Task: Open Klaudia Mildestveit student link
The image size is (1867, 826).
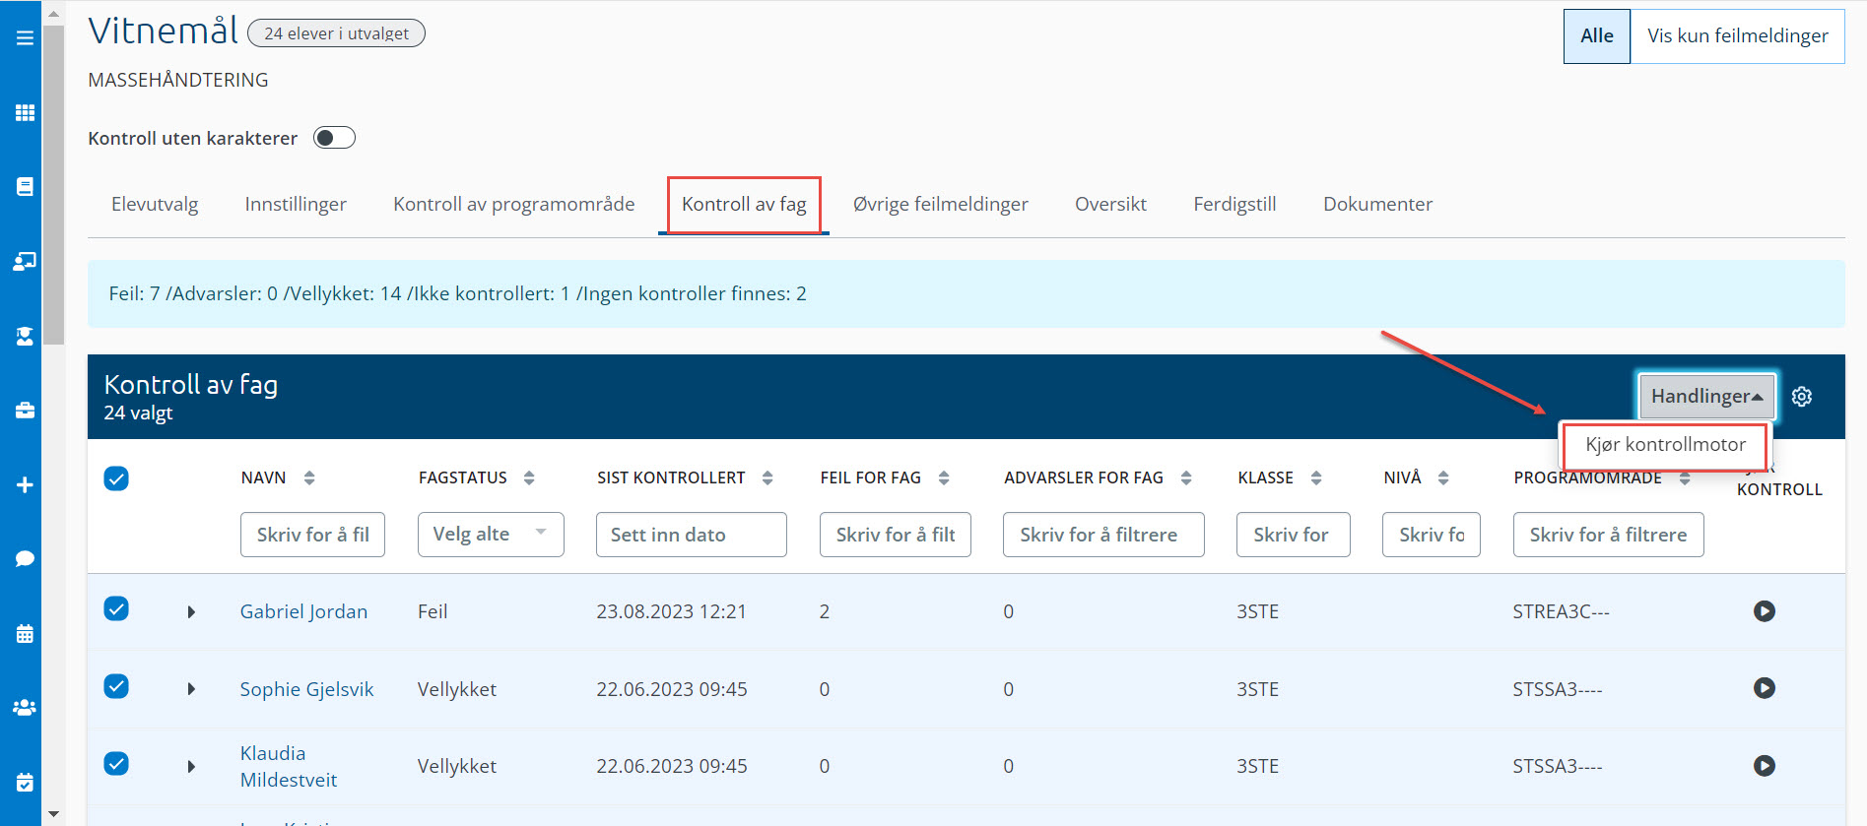Action: tap(289, 766)
